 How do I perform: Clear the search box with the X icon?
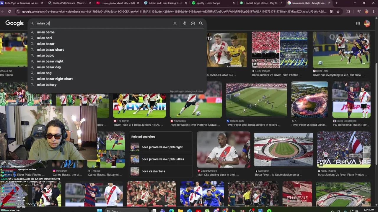[175, 23]
